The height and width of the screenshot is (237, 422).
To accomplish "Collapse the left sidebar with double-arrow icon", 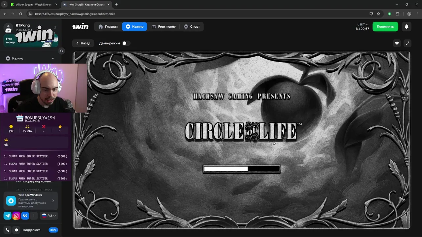I will point(62,51).
